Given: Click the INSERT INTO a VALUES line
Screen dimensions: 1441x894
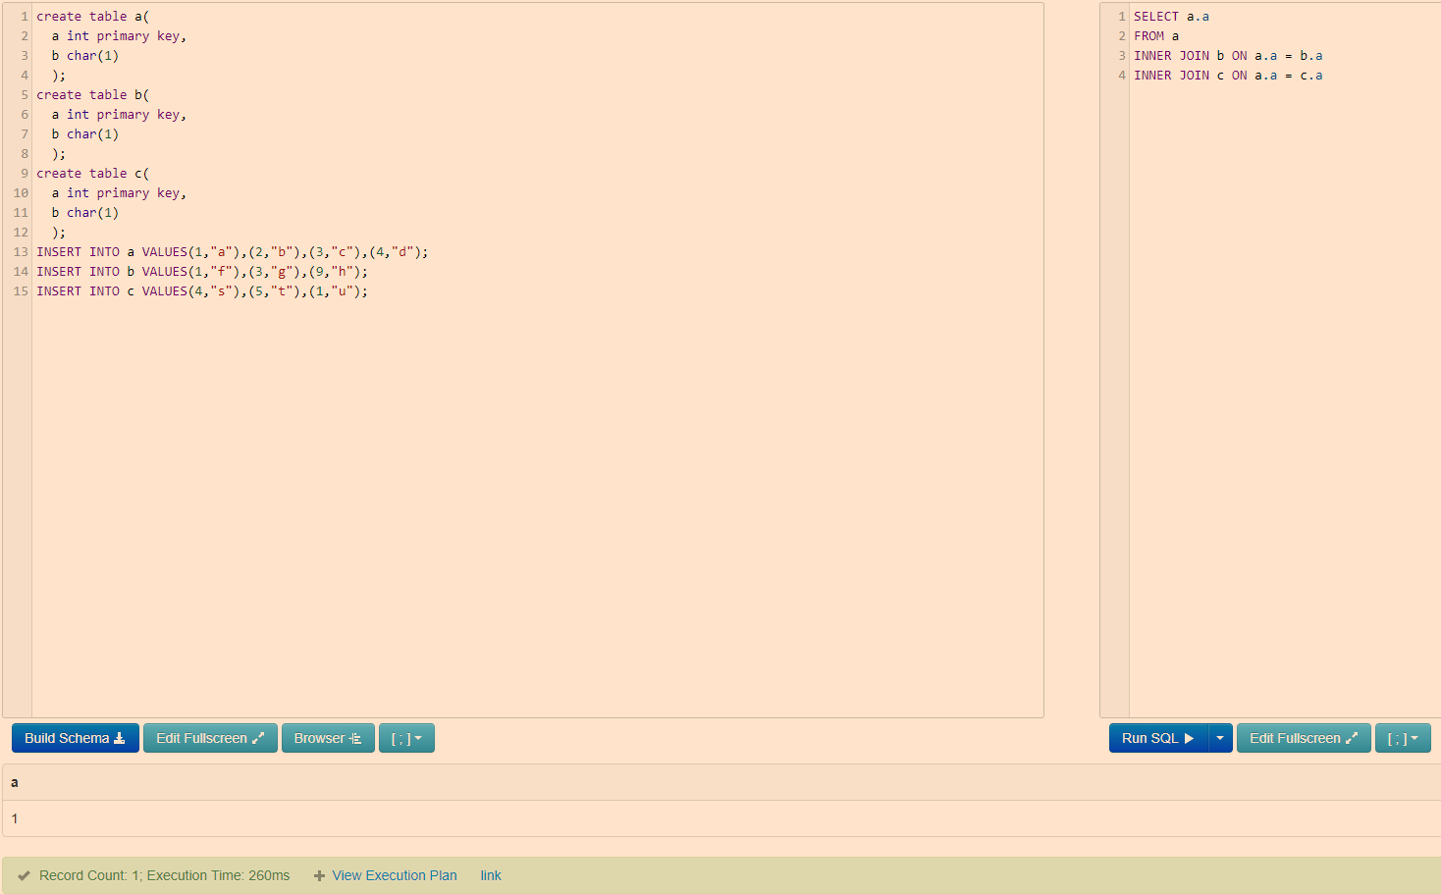Looking at the screenshot, I should pos(233,252).
